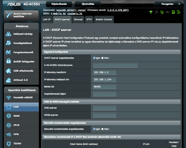Screen dimensions: 186x148
Task: Click the Csermely_5G SSID link
Action: pos(75,14)
